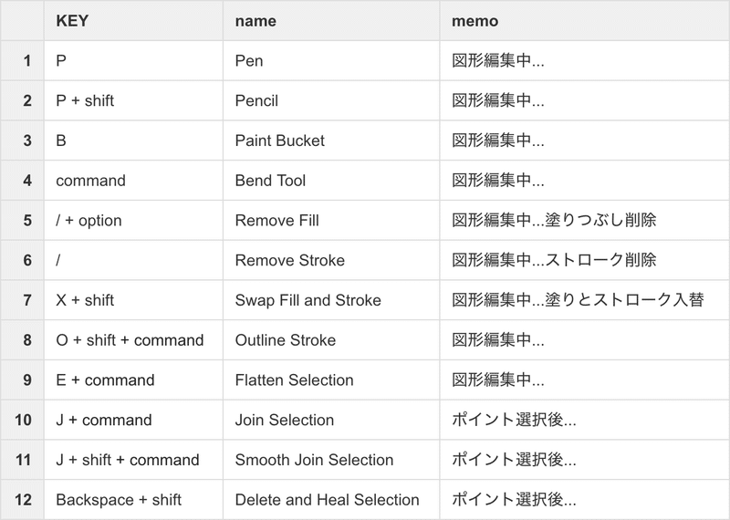The height and width of the screenshot is (520, 730).
Task: Select the 'Backspace + shift' key cell
Action: (x=133, y=500)
